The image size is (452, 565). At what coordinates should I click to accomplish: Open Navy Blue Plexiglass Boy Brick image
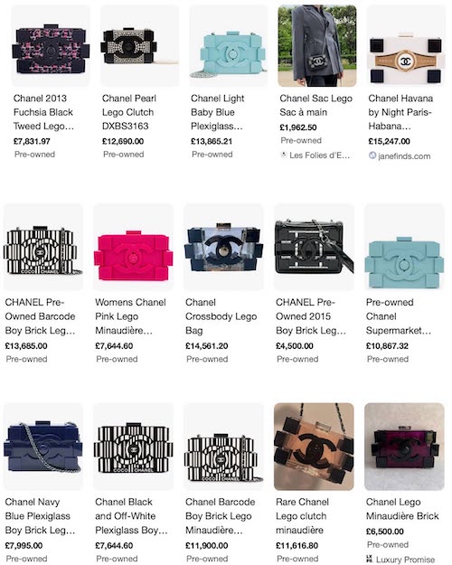coord(43,447)
